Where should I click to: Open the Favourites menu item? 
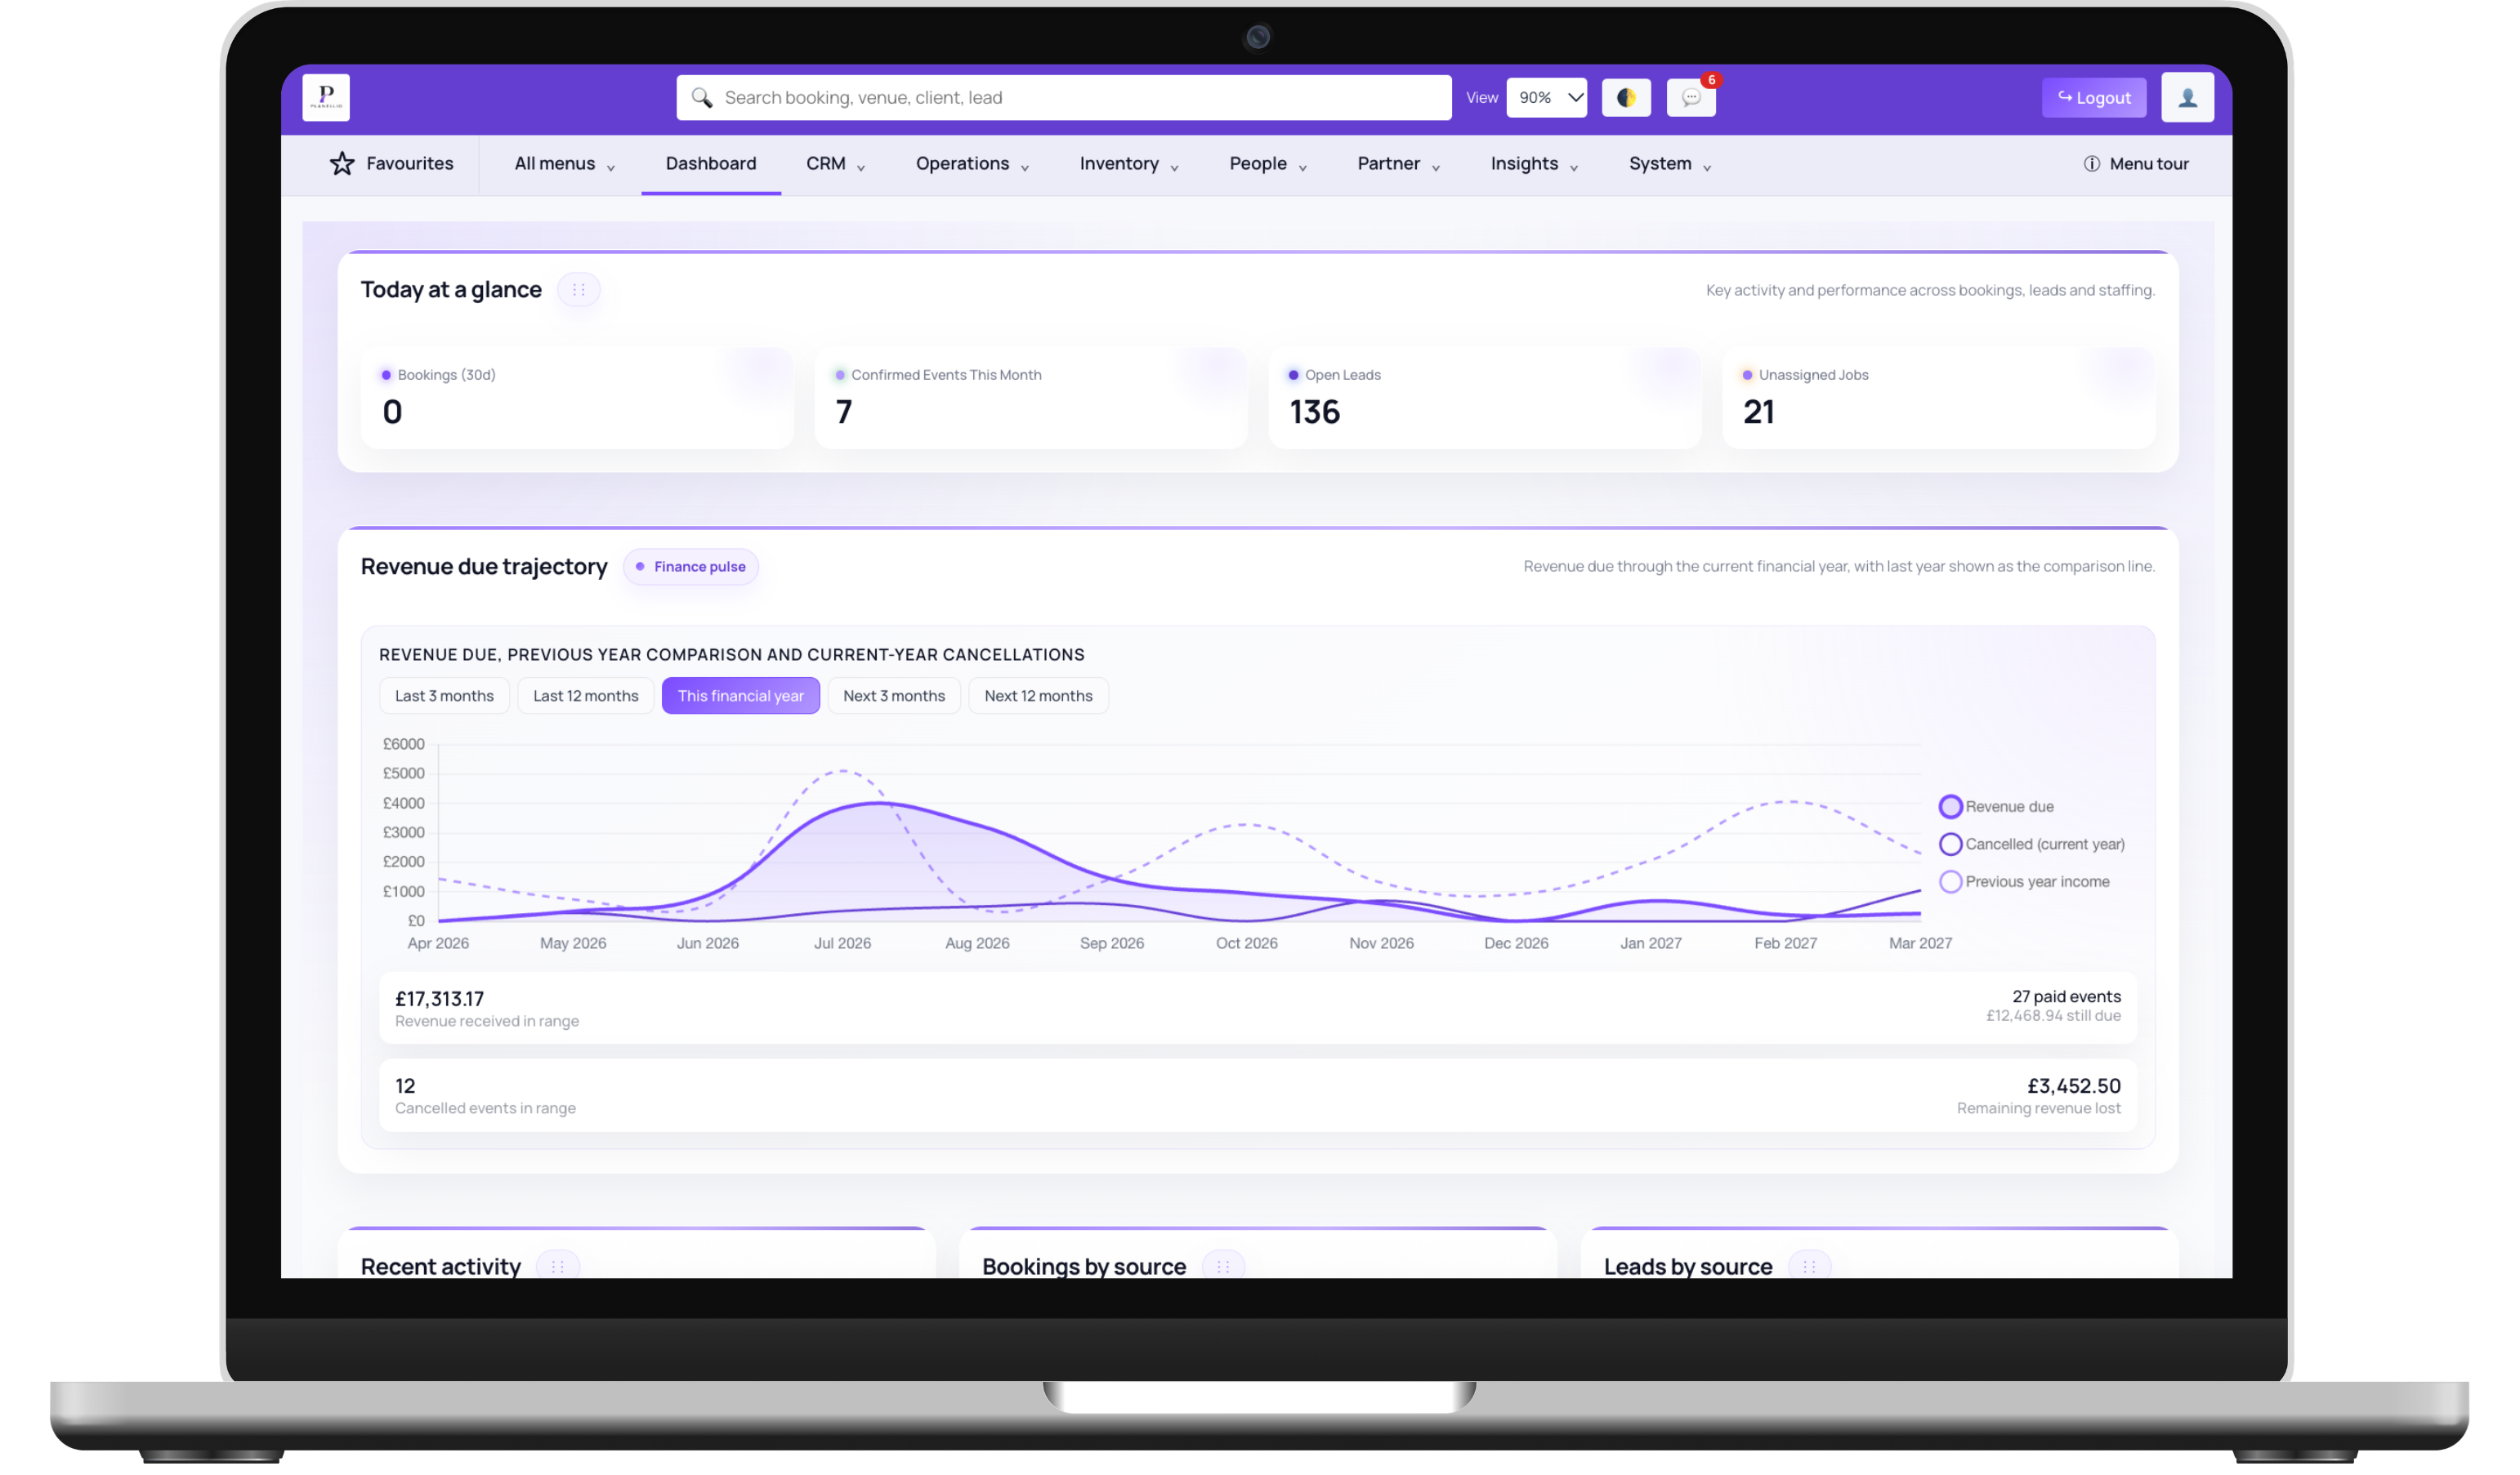(392, 164)
